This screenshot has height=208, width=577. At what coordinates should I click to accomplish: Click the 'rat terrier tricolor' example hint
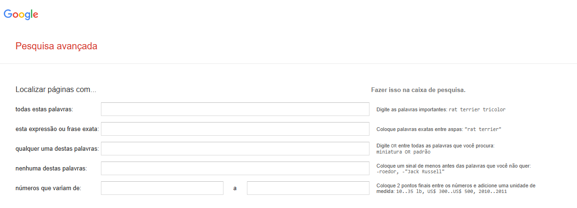477,109
